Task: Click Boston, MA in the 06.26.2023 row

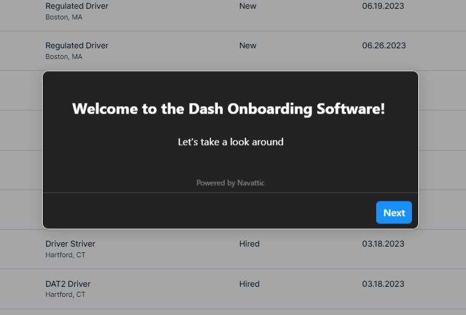Action: pyautogui.click(x=63, y=56)
